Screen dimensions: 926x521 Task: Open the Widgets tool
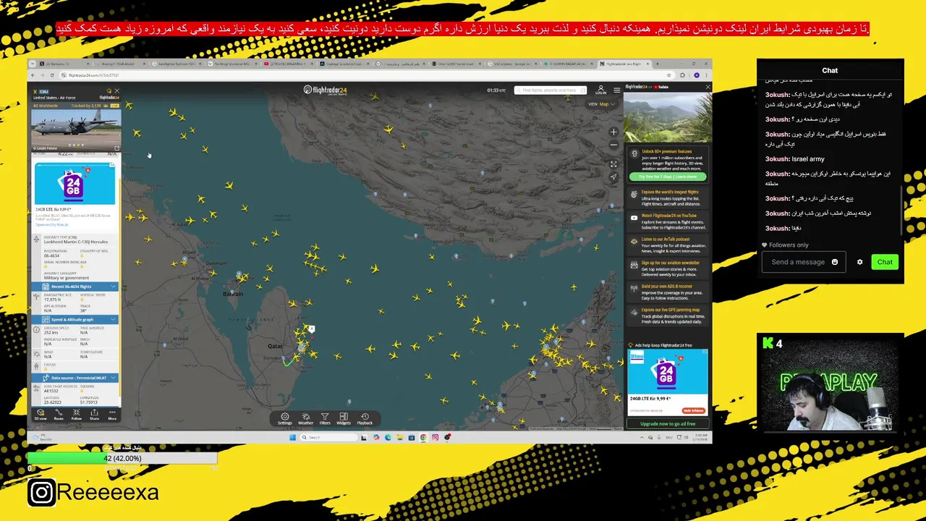tap(344, 418)
